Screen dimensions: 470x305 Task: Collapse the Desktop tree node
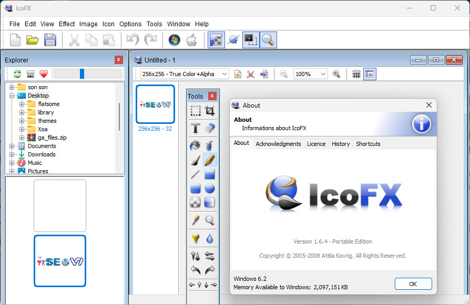coord(12,96)
